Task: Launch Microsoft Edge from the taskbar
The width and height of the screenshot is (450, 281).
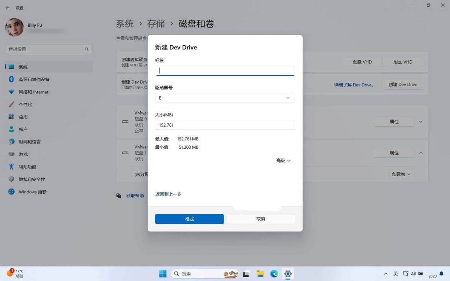Action: pyautogui.click(x=274, y=274)
